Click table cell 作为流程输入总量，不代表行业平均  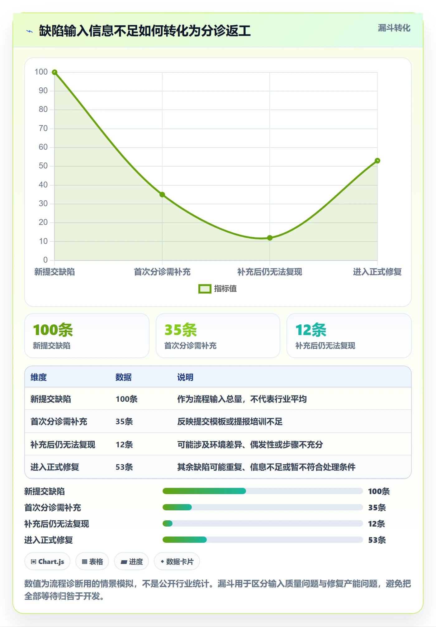(242, 399)
